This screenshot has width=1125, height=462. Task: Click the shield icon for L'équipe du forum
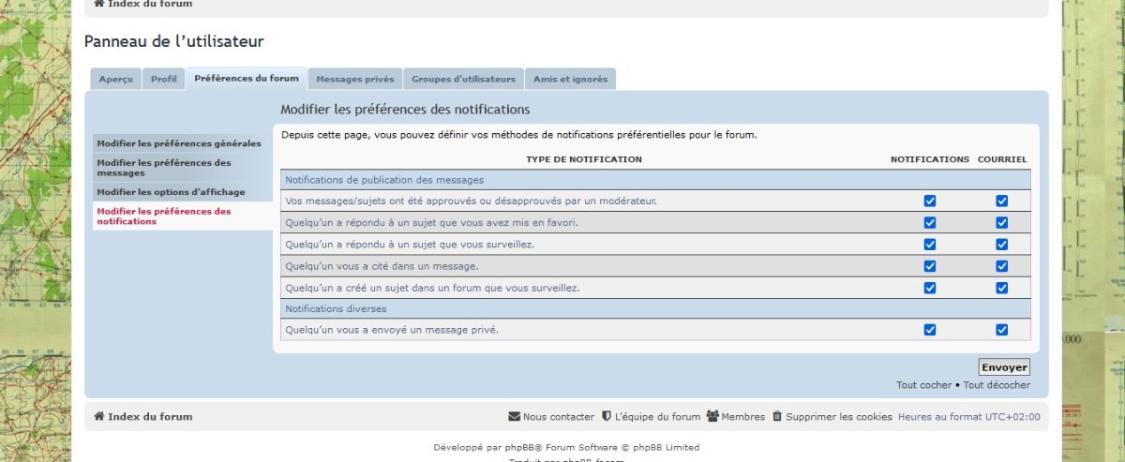coord(606,417)
